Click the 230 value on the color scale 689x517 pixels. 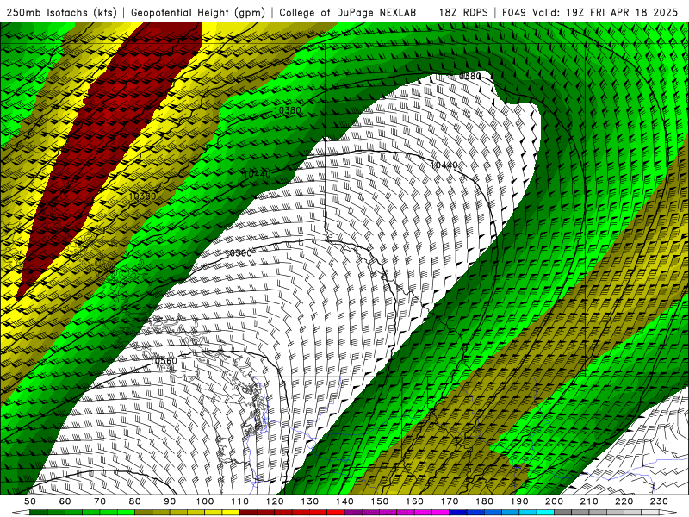659,501
